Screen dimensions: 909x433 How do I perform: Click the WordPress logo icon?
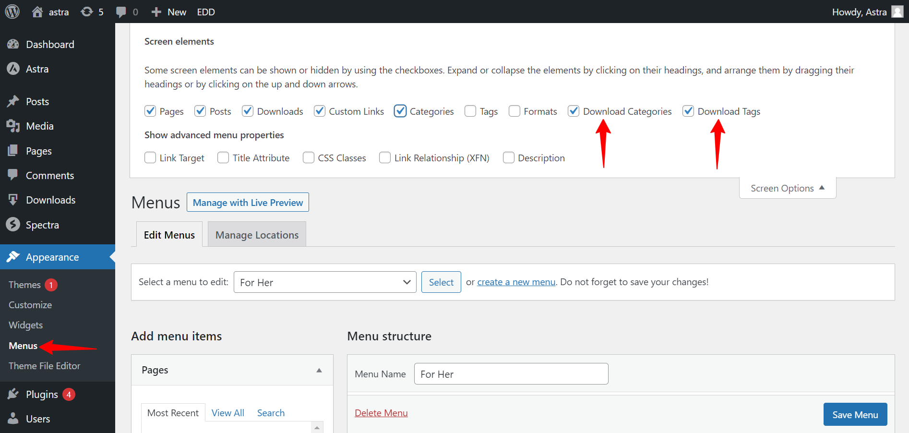coord(12,12)
